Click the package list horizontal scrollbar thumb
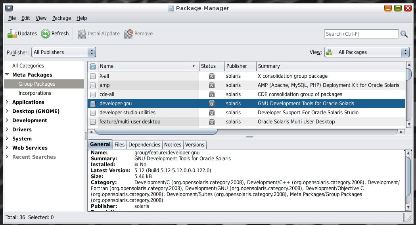 point(156,132)
